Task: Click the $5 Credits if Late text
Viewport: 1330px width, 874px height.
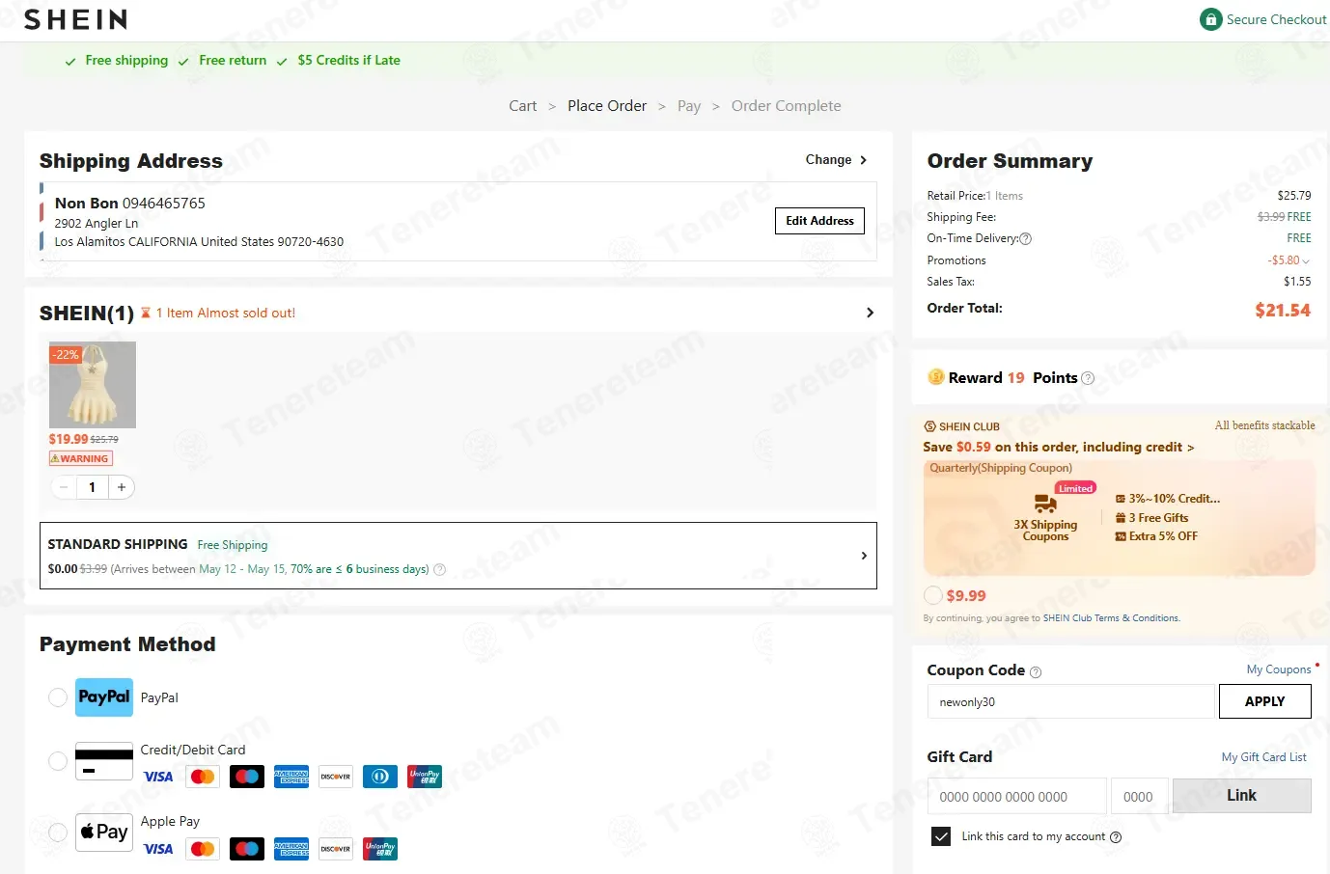Action: pyautogui.click(x=348, y=60)
